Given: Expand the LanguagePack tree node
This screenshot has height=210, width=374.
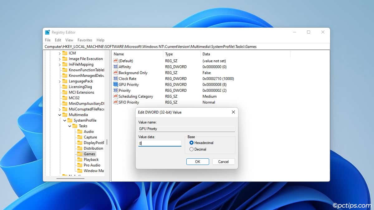Looking at the screenshot, I should click(x=60, y=82).
